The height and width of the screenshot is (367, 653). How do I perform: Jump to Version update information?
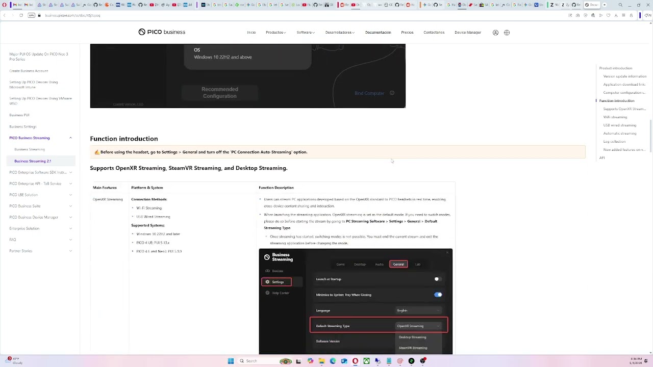click(625, 76)
